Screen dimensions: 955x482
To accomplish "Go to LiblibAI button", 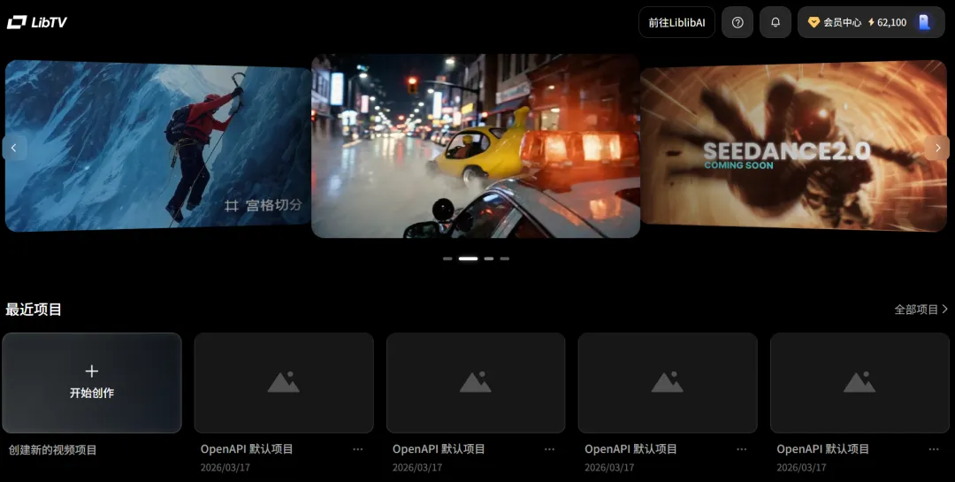I will [676, 22].
